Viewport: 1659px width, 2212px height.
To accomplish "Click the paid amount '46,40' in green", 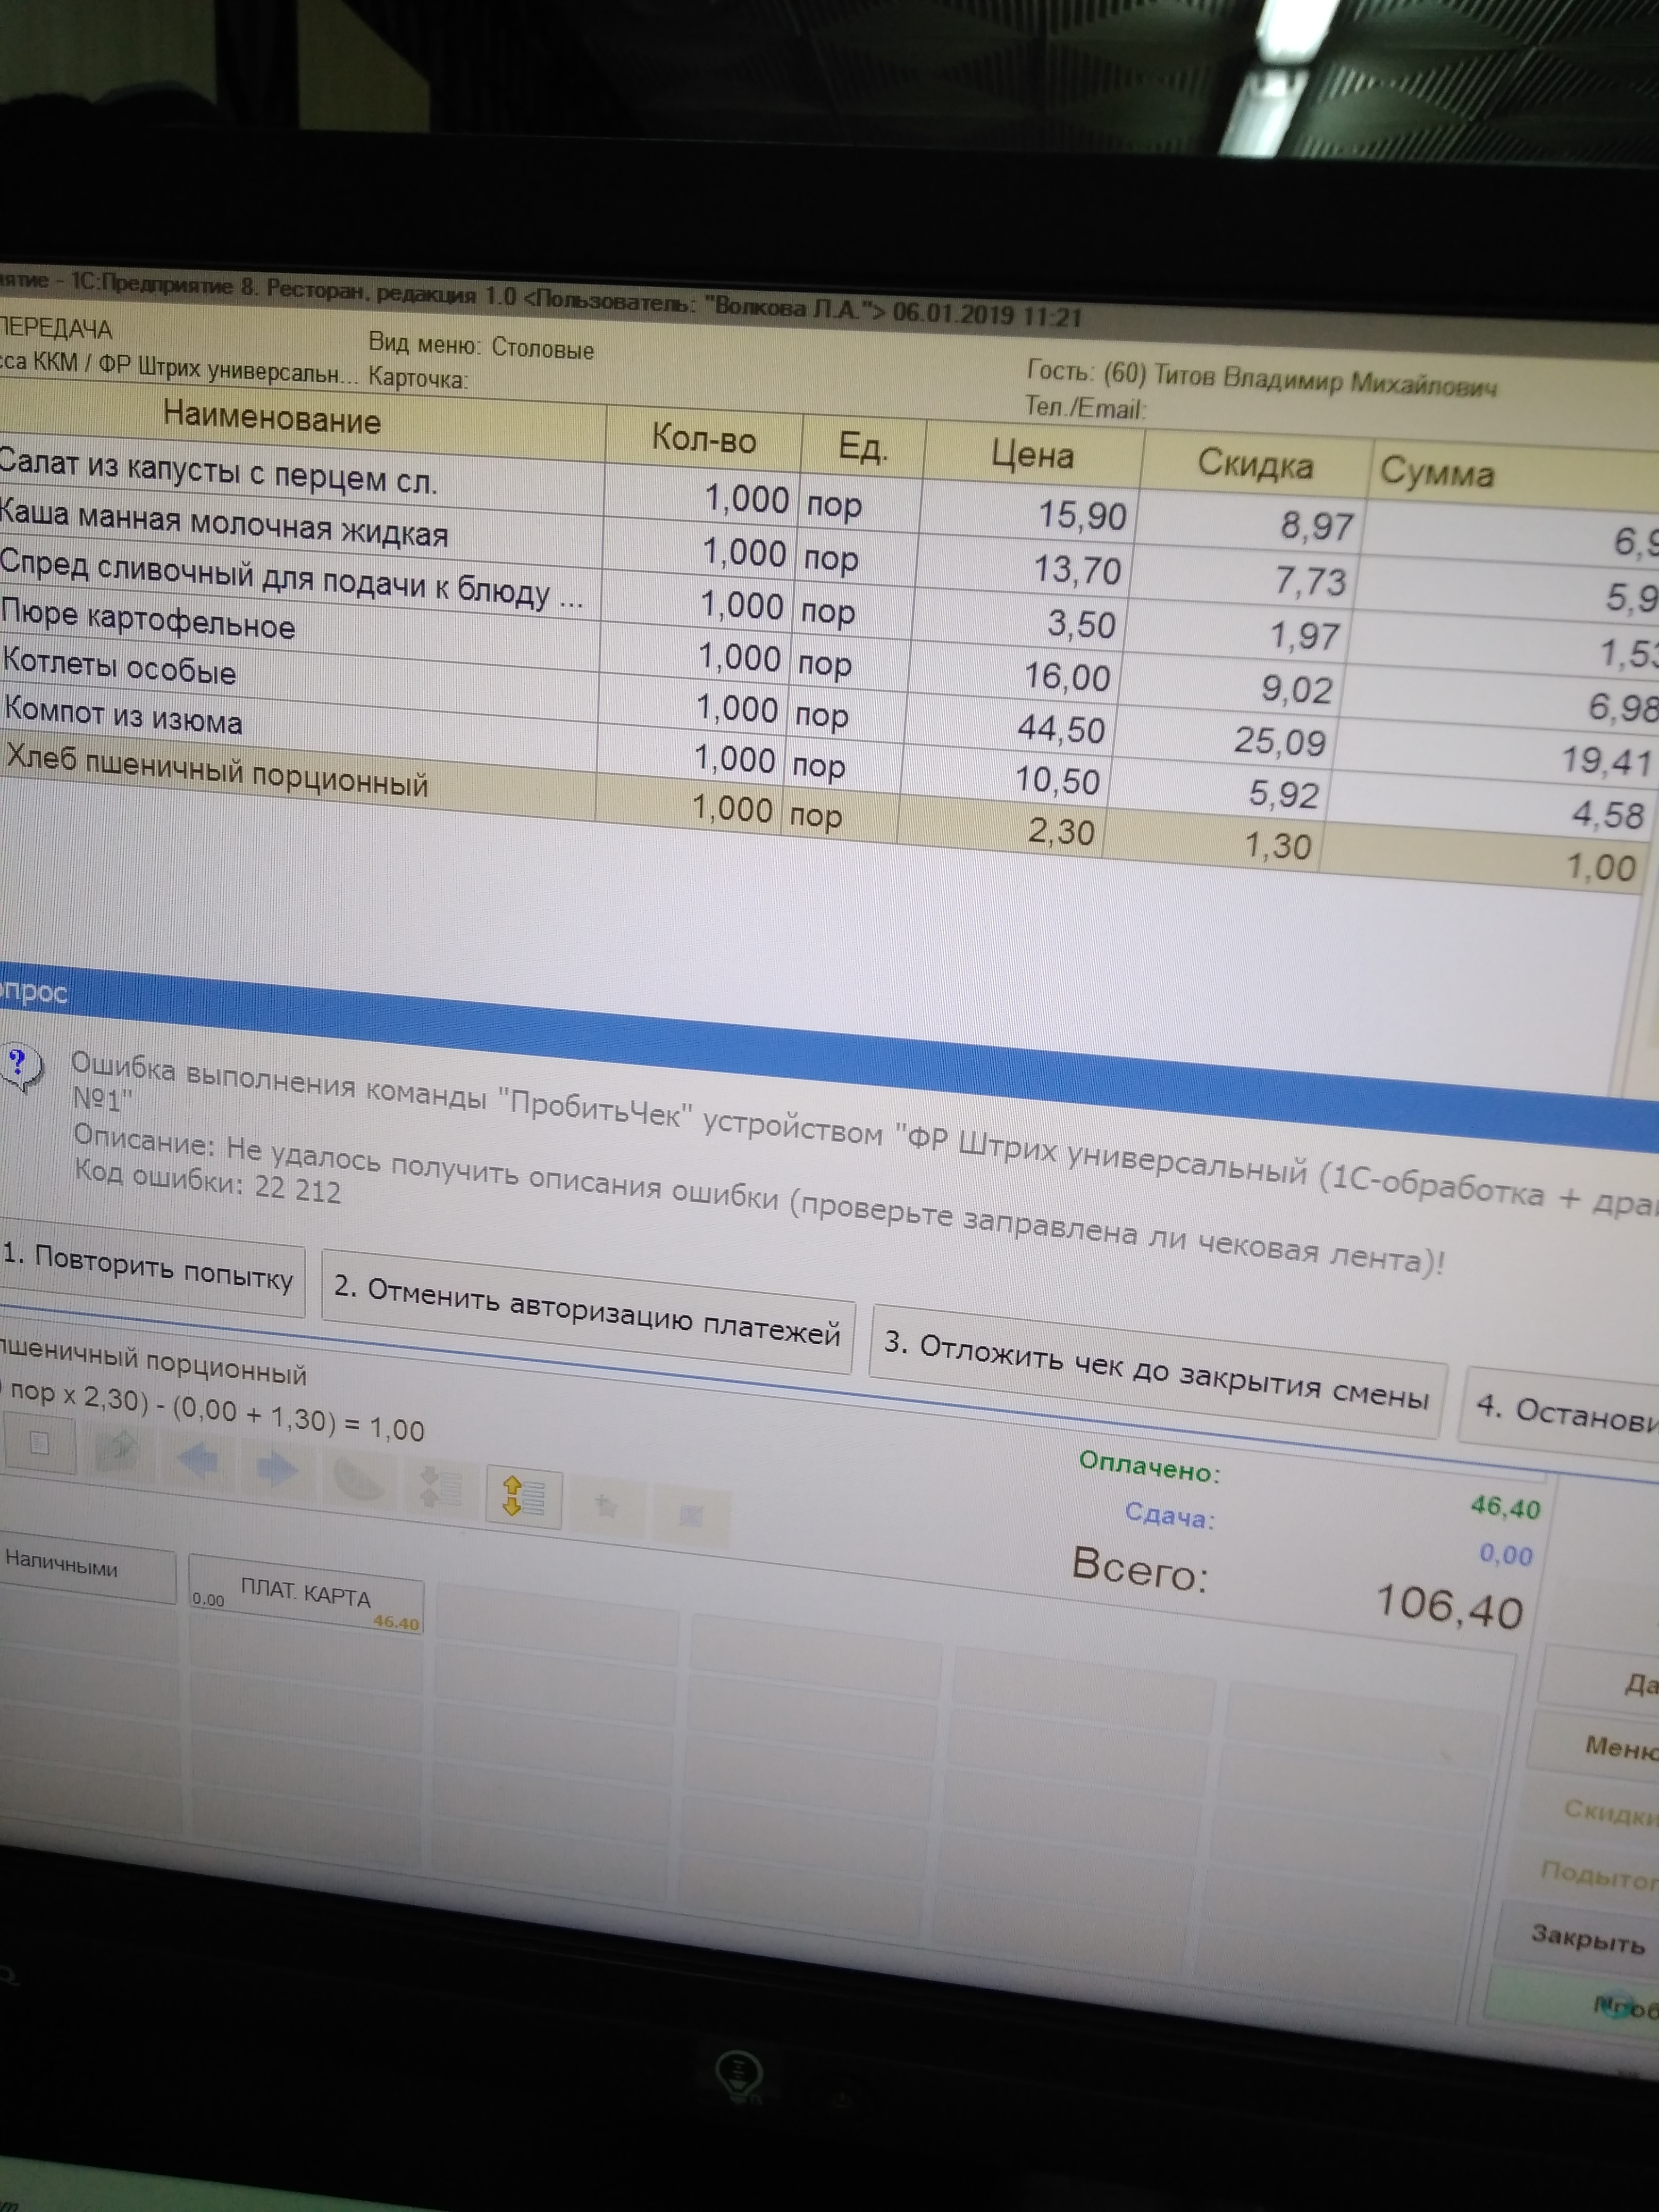I will pyautogui.click(x=1505, y=1506).
